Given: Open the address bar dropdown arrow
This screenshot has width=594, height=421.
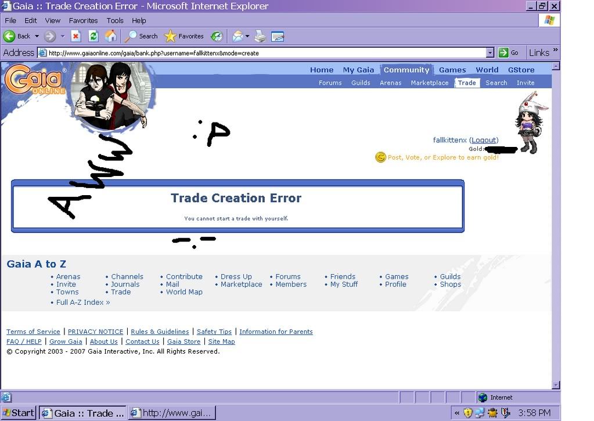Looking at the screenshot, I should pos(490,53).
